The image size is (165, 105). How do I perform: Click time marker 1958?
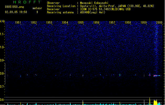tap(128, 23)
